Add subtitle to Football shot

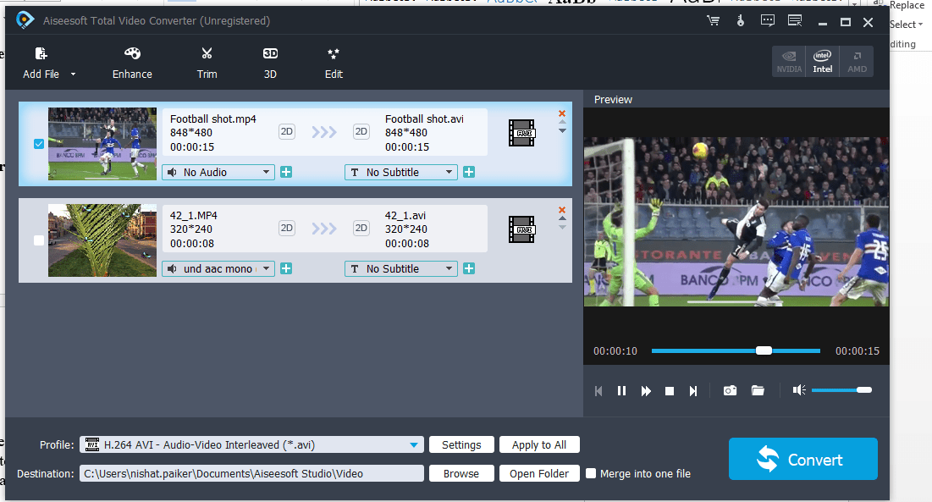pyautogui.click(x=469, y=173)
